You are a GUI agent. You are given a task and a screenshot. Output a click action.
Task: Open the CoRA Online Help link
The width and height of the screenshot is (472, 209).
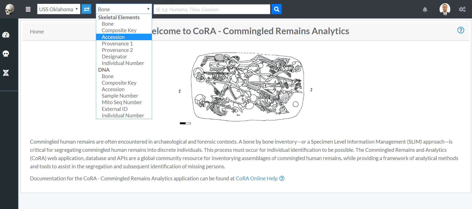click(257, 178)
